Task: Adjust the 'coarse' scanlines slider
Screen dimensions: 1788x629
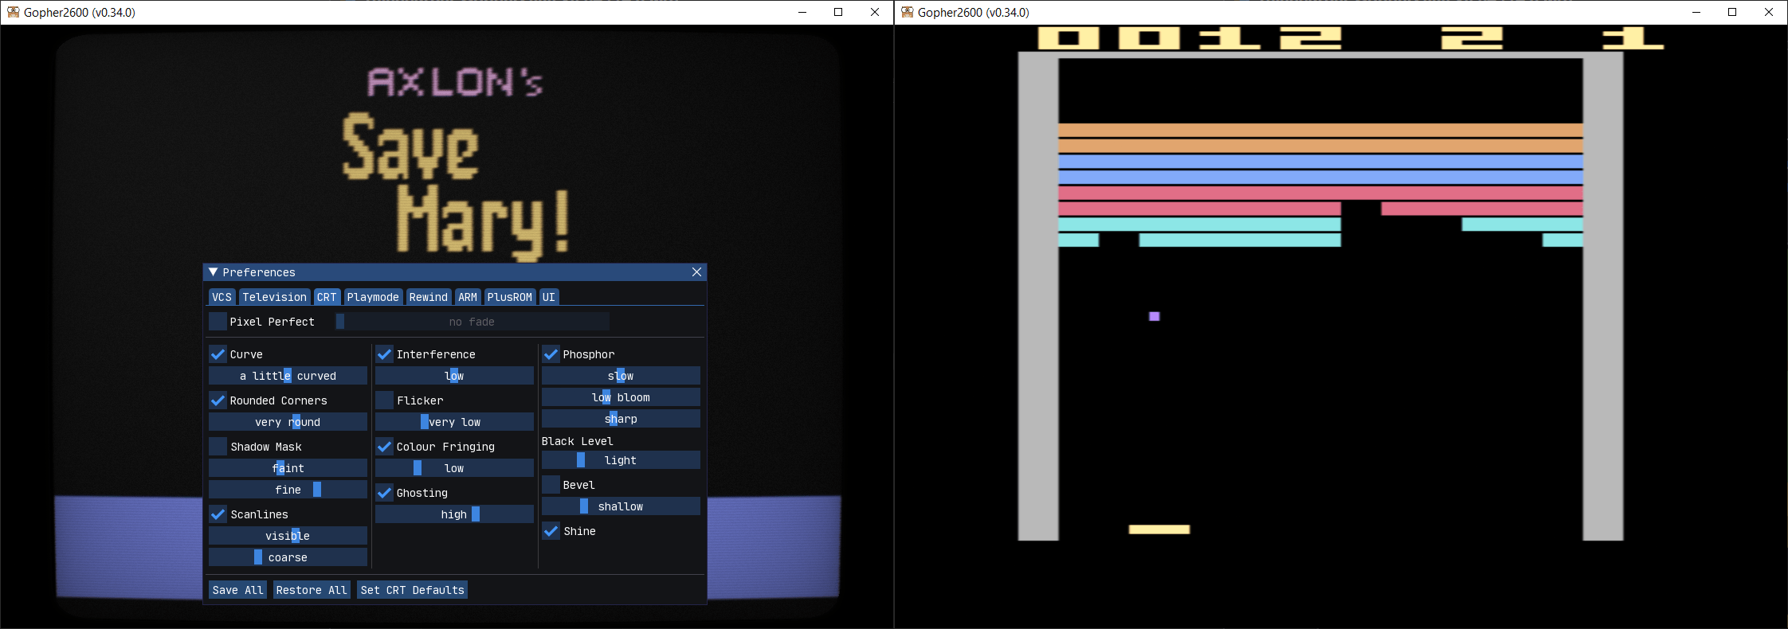Action: (x=288, y=557)
